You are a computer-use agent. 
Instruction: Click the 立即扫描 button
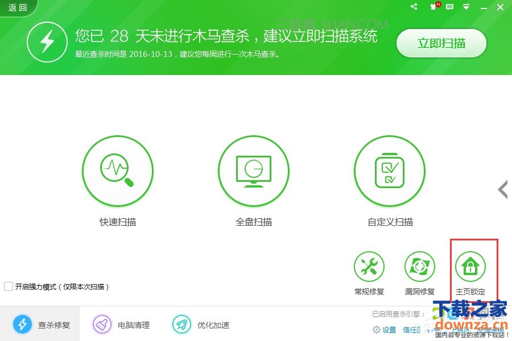point(441,43)
